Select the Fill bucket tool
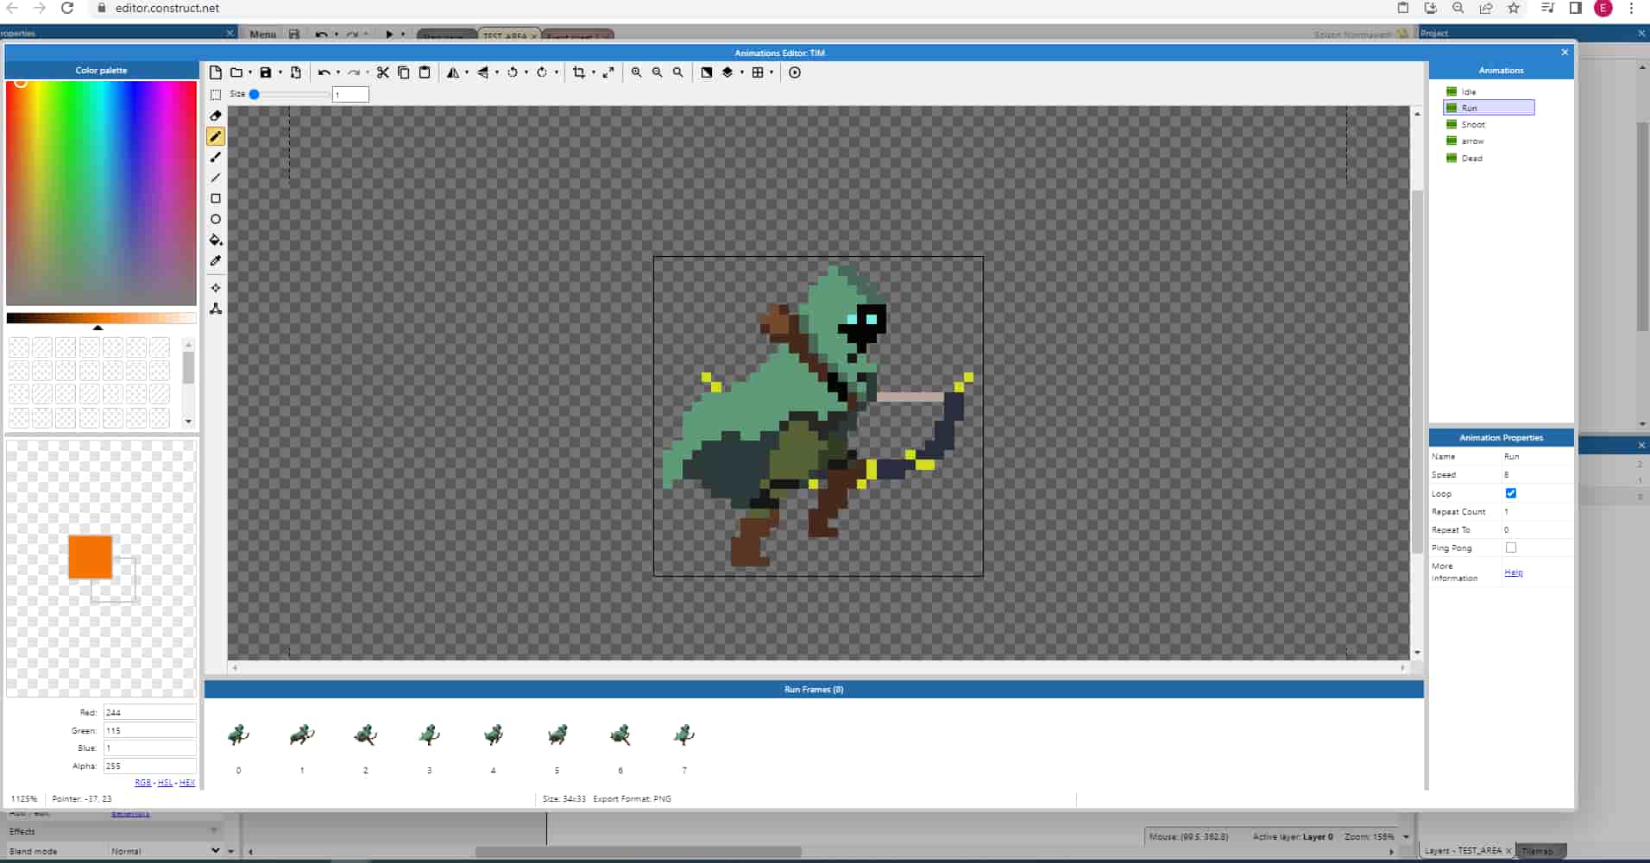Viewport: 1650px width, 863px height. tap(216, 241)
